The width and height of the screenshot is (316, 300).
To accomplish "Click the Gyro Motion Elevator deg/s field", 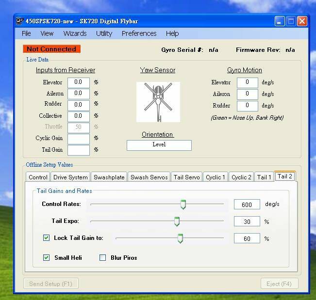I will [247, 82].
